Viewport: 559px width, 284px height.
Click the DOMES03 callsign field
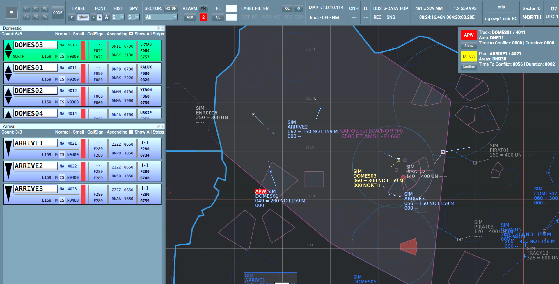pos(36,45)
